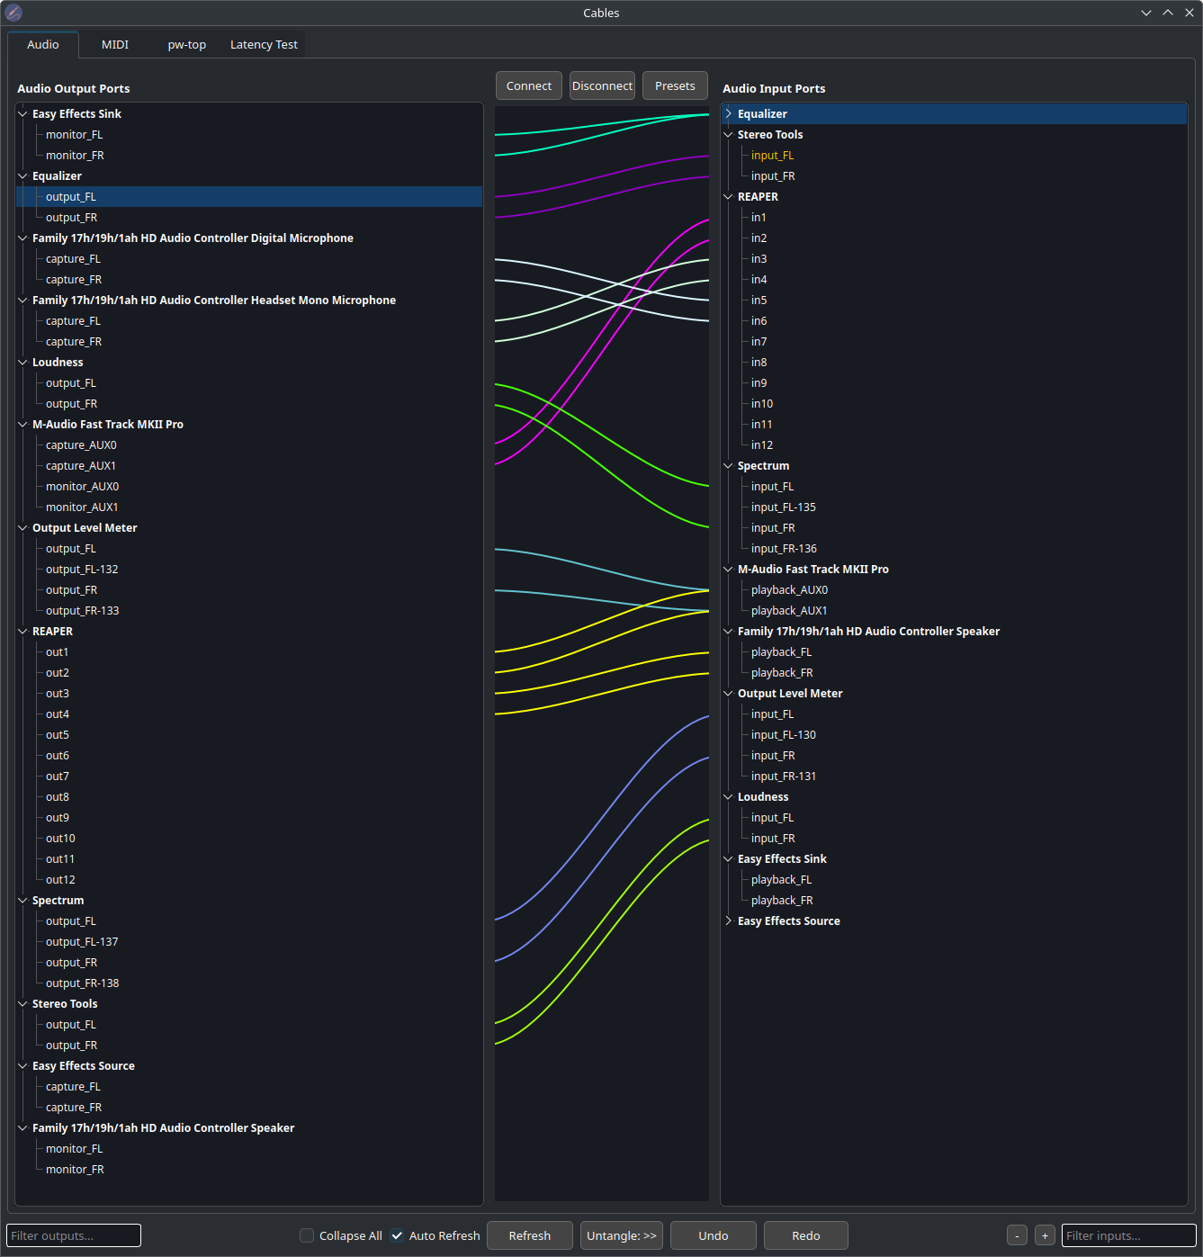Collapse the Spectrum input group
This screenshot has height=1257, width=1203.
click(728, 466)
